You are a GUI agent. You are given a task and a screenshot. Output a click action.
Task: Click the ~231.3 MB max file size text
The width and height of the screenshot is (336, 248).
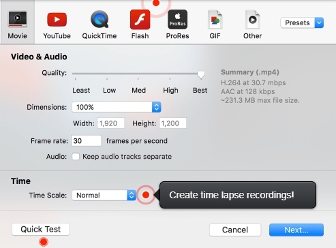(260, 100)
